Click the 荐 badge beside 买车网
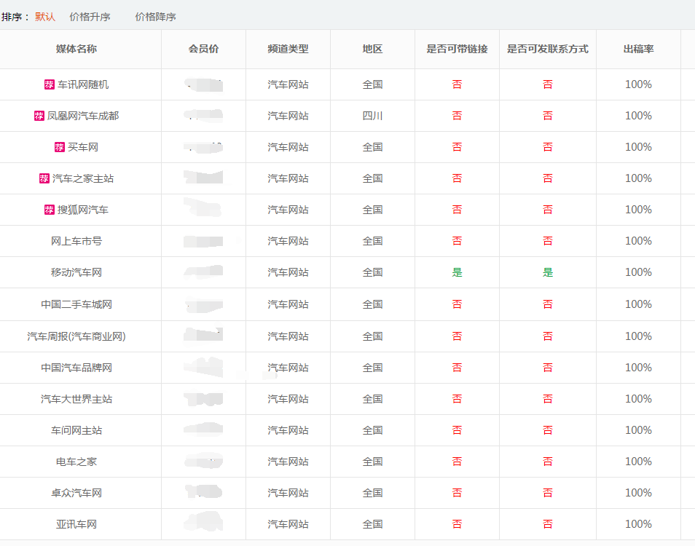Image resolution: width=695 pixels, height=546 pixels. coord(59,147)
